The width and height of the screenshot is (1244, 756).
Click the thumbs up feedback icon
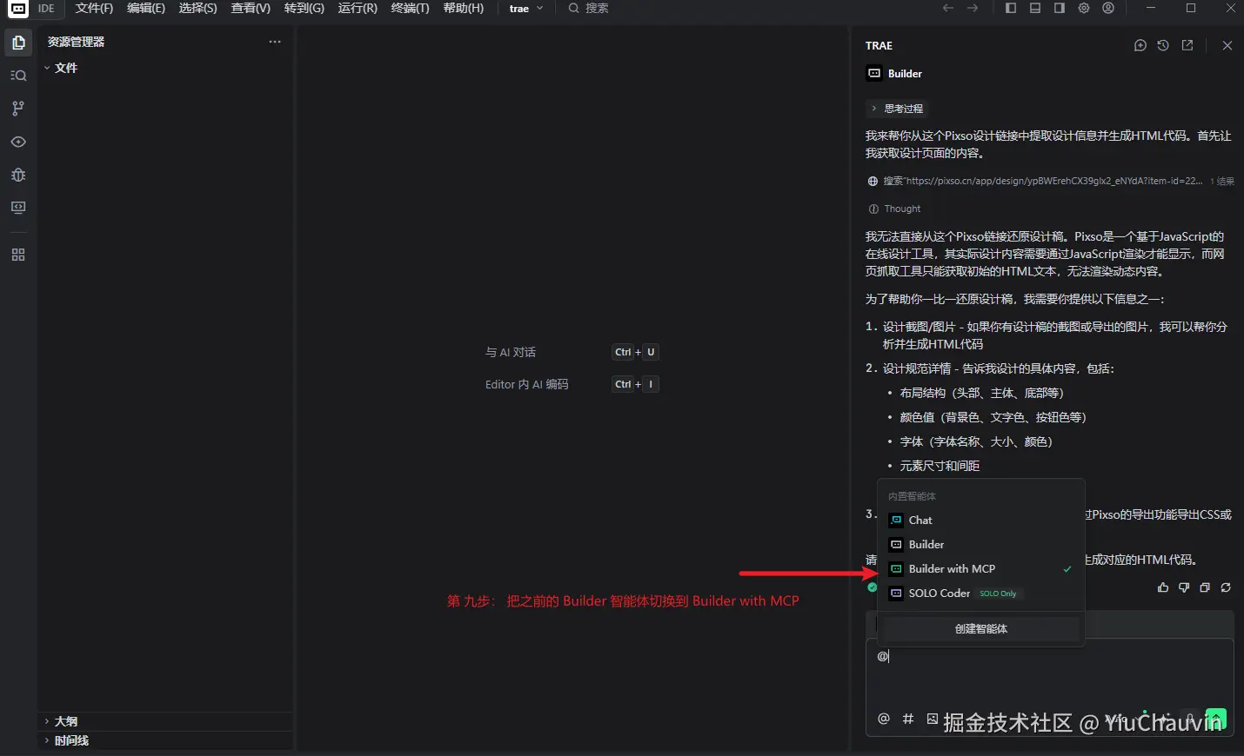tap(1163, 587)
